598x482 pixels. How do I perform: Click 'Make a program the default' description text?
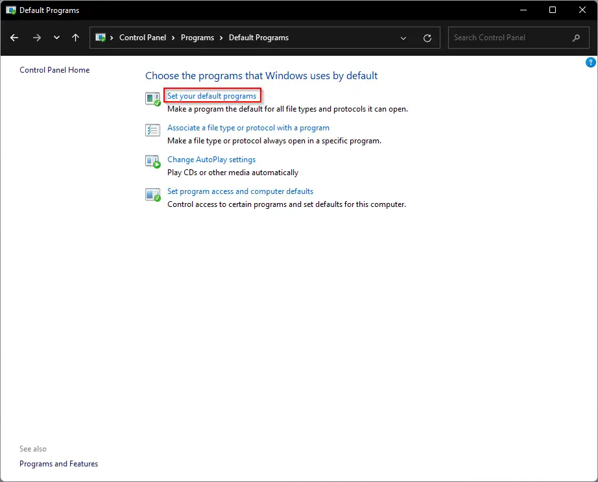[x=287, y=109]
